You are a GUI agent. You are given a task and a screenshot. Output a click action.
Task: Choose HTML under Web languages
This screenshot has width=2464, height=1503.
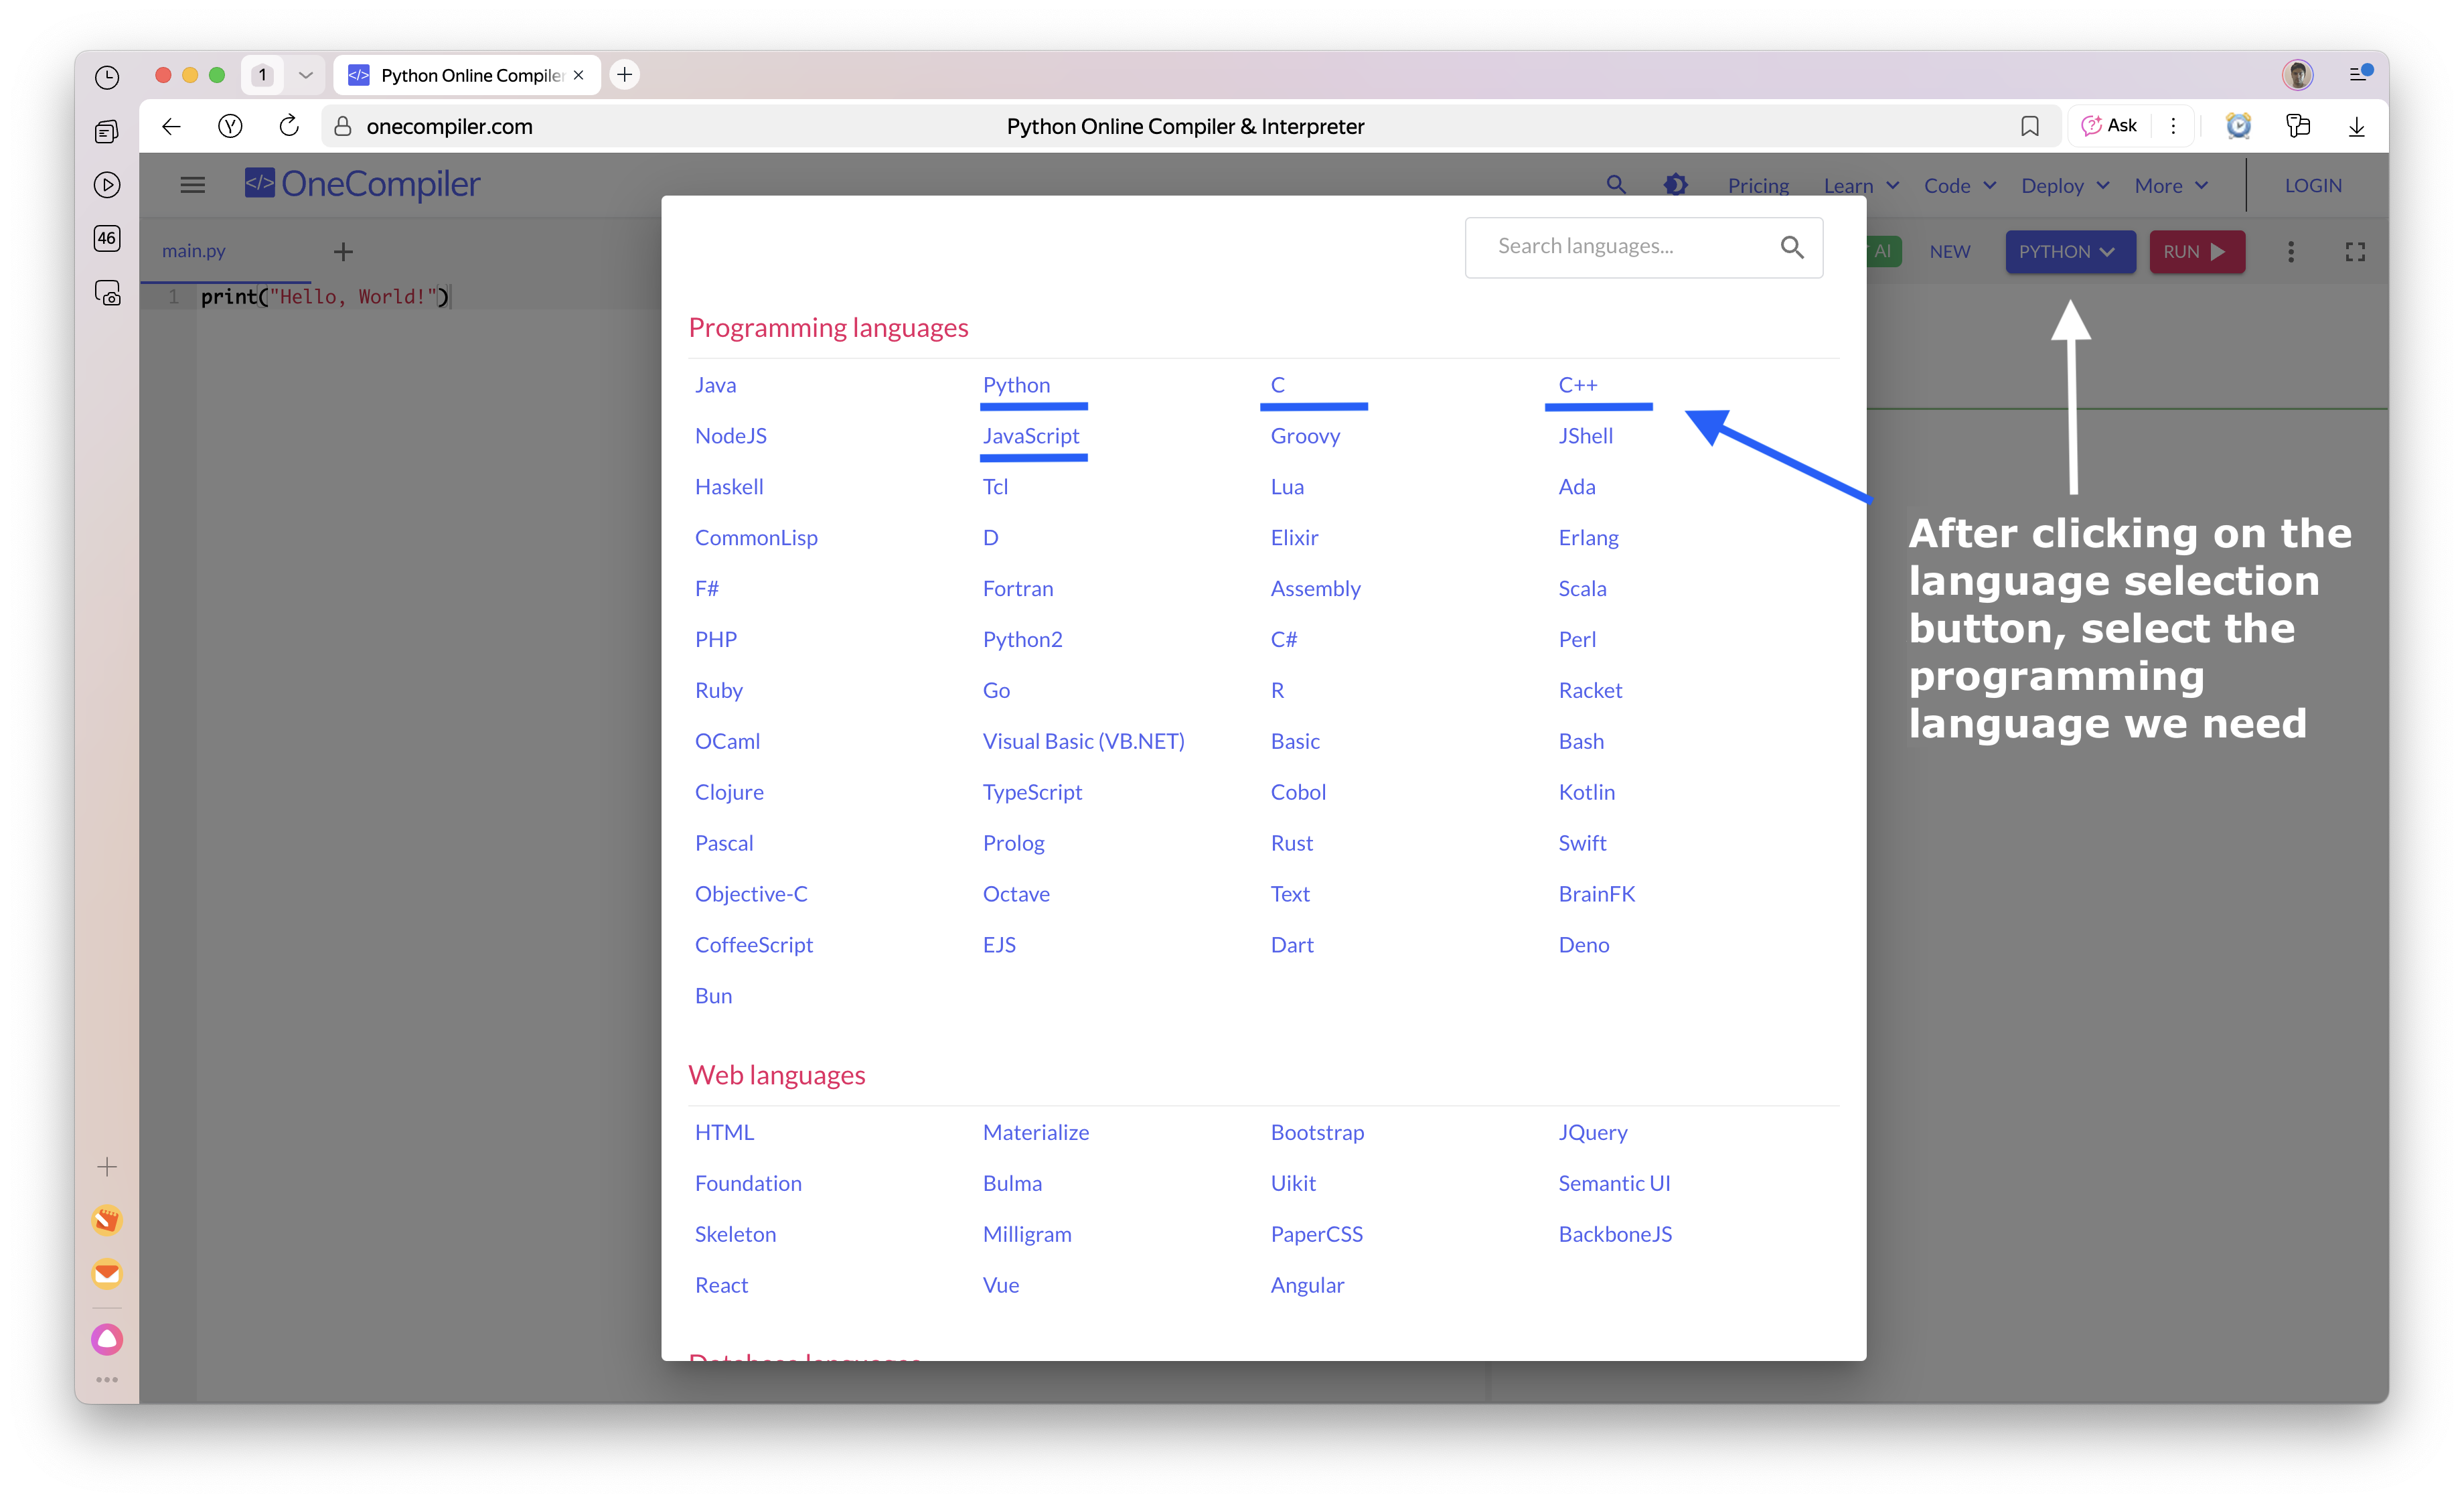click(724, 1132)
